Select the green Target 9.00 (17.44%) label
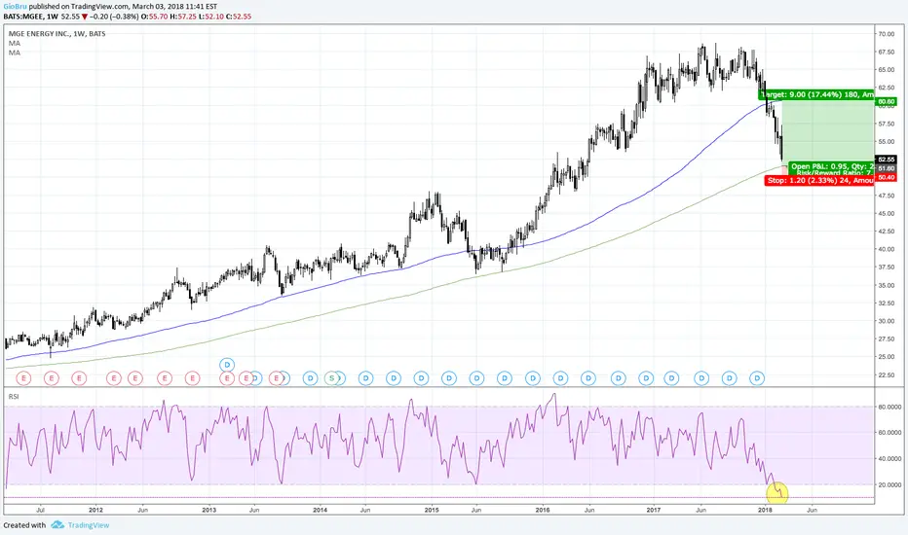The height and width of the screenshot is (535, 908). (816, 94)
